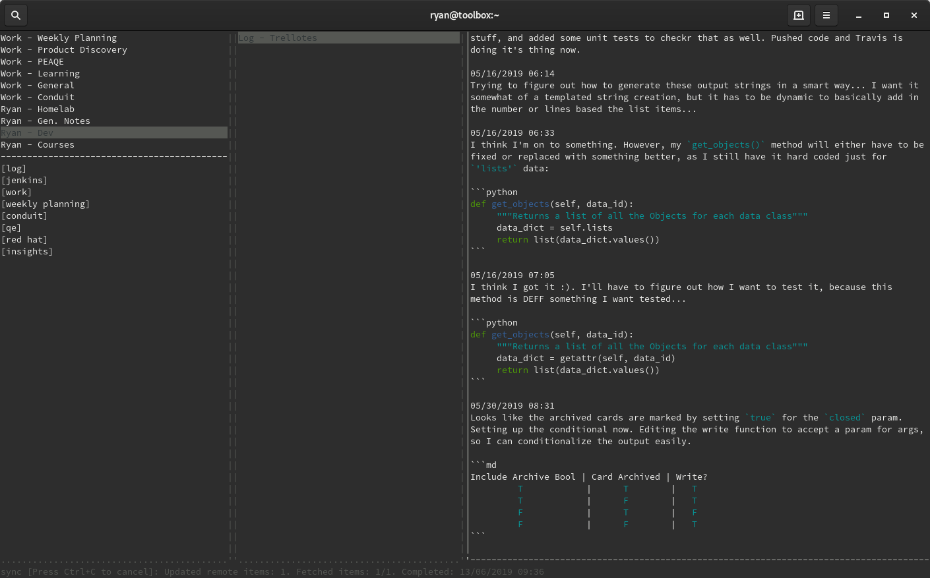
Task: Select Work - Weekly Planning notebook
Action: pos(59,38)
